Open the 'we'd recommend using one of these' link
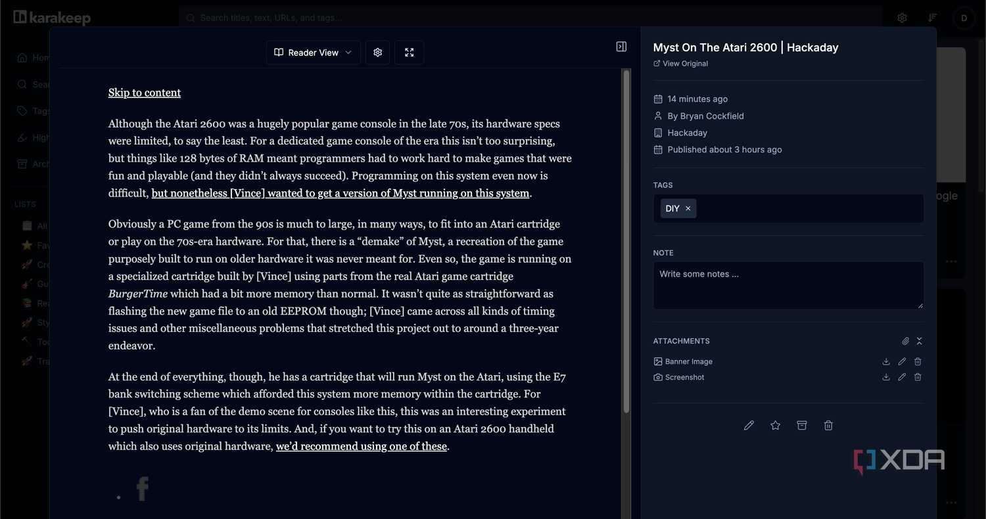 click(362, 446)
